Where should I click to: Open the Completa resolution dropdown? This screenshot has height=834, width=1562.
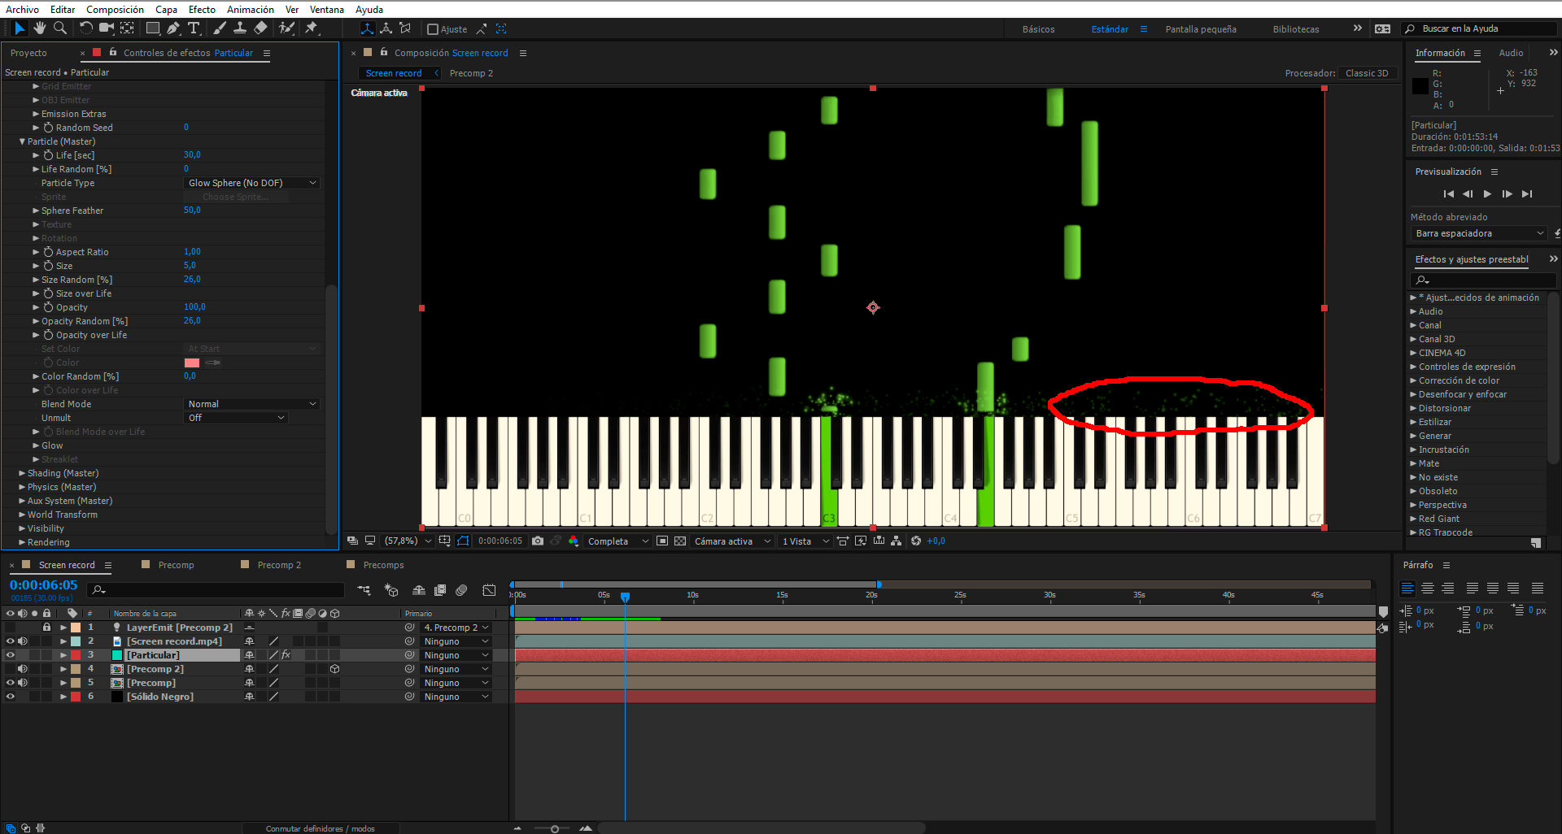(x=617, y=541)
